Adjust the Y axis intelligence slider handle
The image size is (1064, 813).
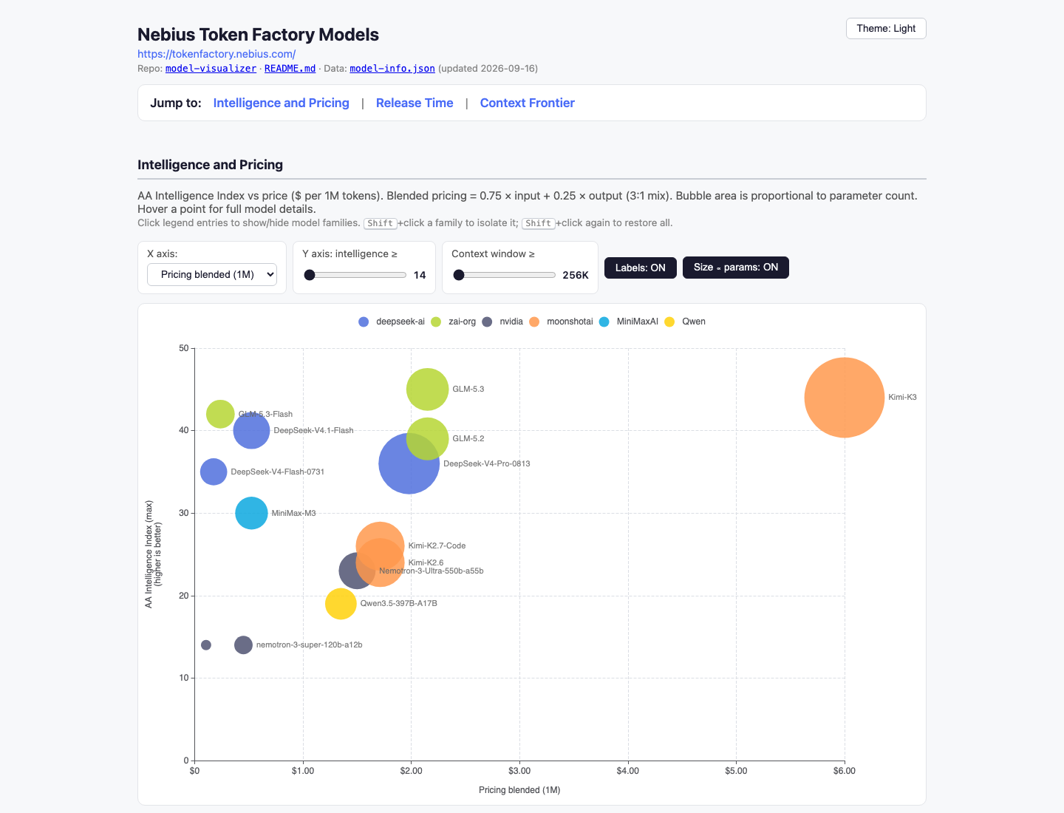point(310,275)
